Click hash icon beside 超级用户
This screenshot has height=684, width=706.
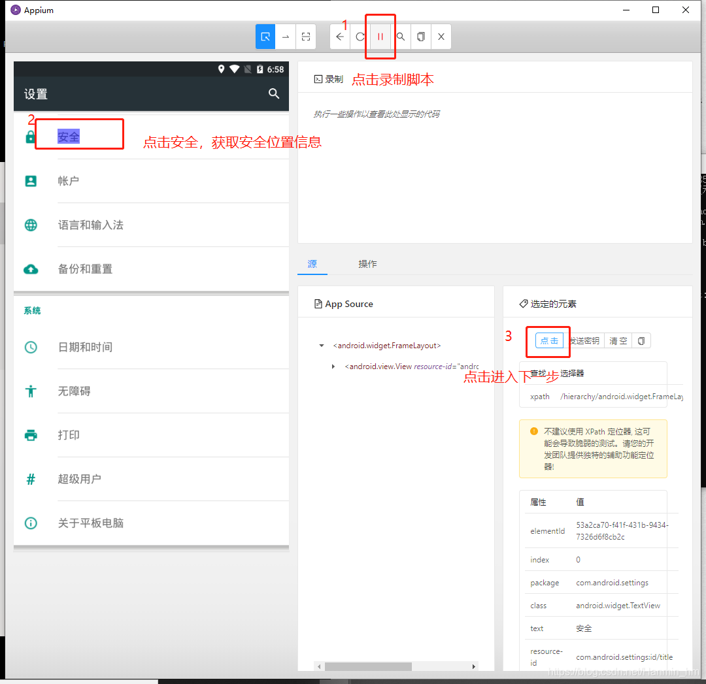tap(31, 480)
